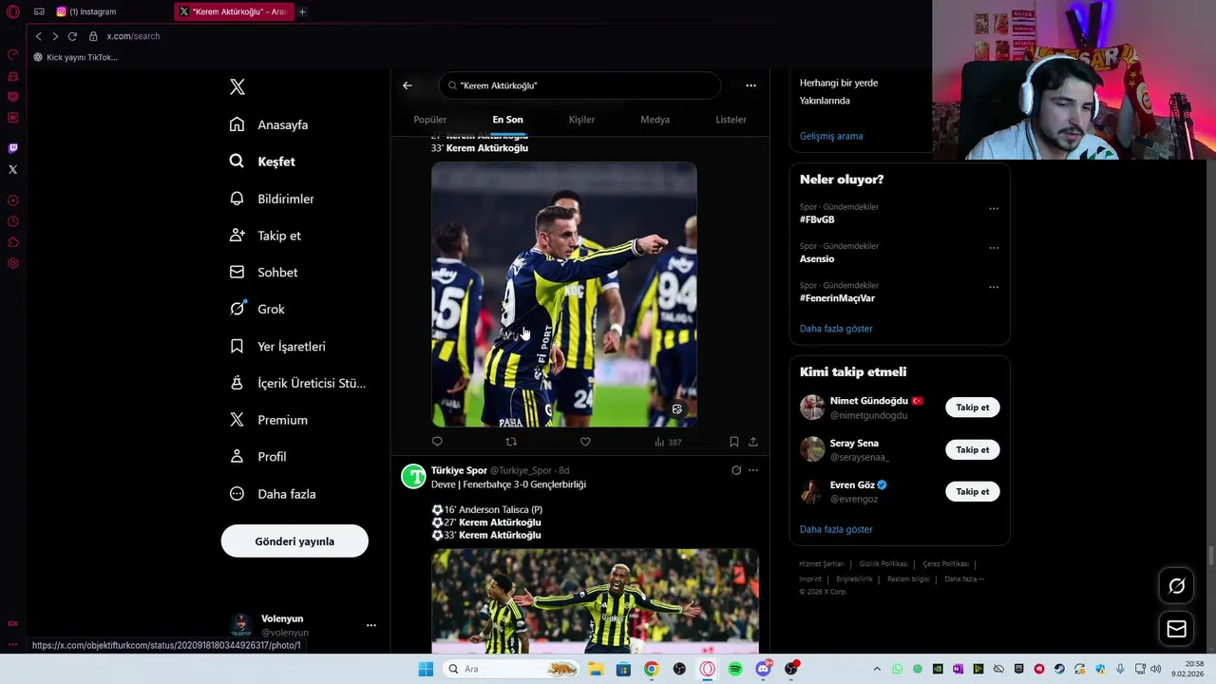Open the floating messages envelope button
This screenshot has width=1216, height=684.
pos(1176,629)
